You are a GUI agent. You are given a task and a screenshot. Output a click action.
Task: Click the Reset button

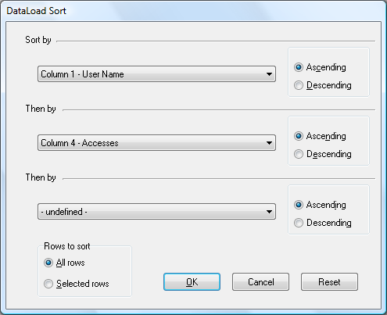329,282
